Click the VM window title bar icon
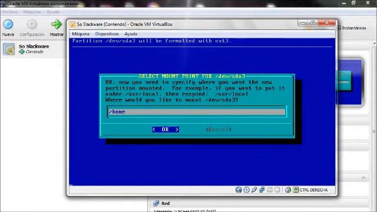The width and height of the screenshot is (377, 212). [72, 24]
